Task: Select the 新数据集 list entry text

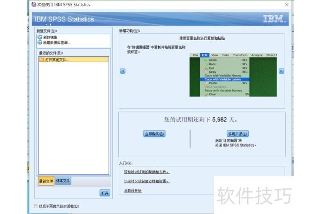Action: pyautogui.click(x=50, y=37)
